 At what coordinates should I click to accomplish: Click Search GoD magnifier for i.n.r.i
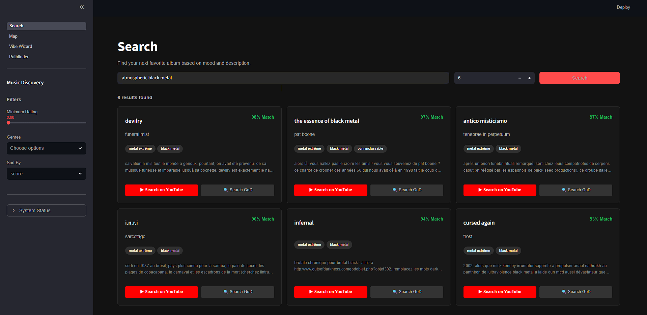[x=225, y=291]
